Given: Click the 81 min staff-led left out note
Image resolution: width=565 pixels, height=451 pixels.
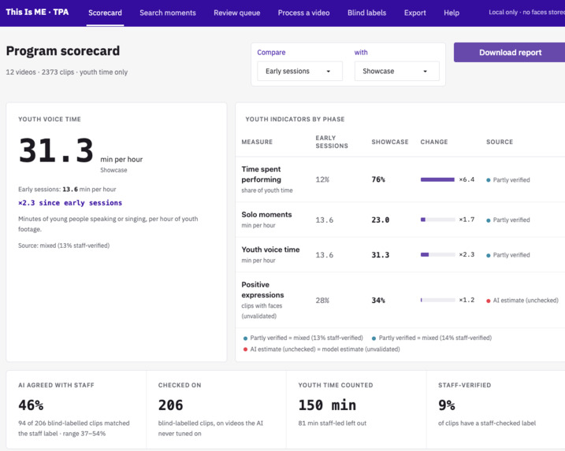Looking at the screenshot, I should 333,423.
